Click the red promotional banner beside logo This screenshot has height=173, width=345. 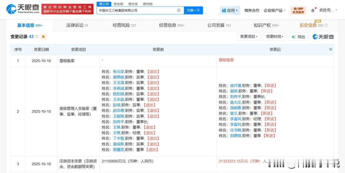point(67,9)
